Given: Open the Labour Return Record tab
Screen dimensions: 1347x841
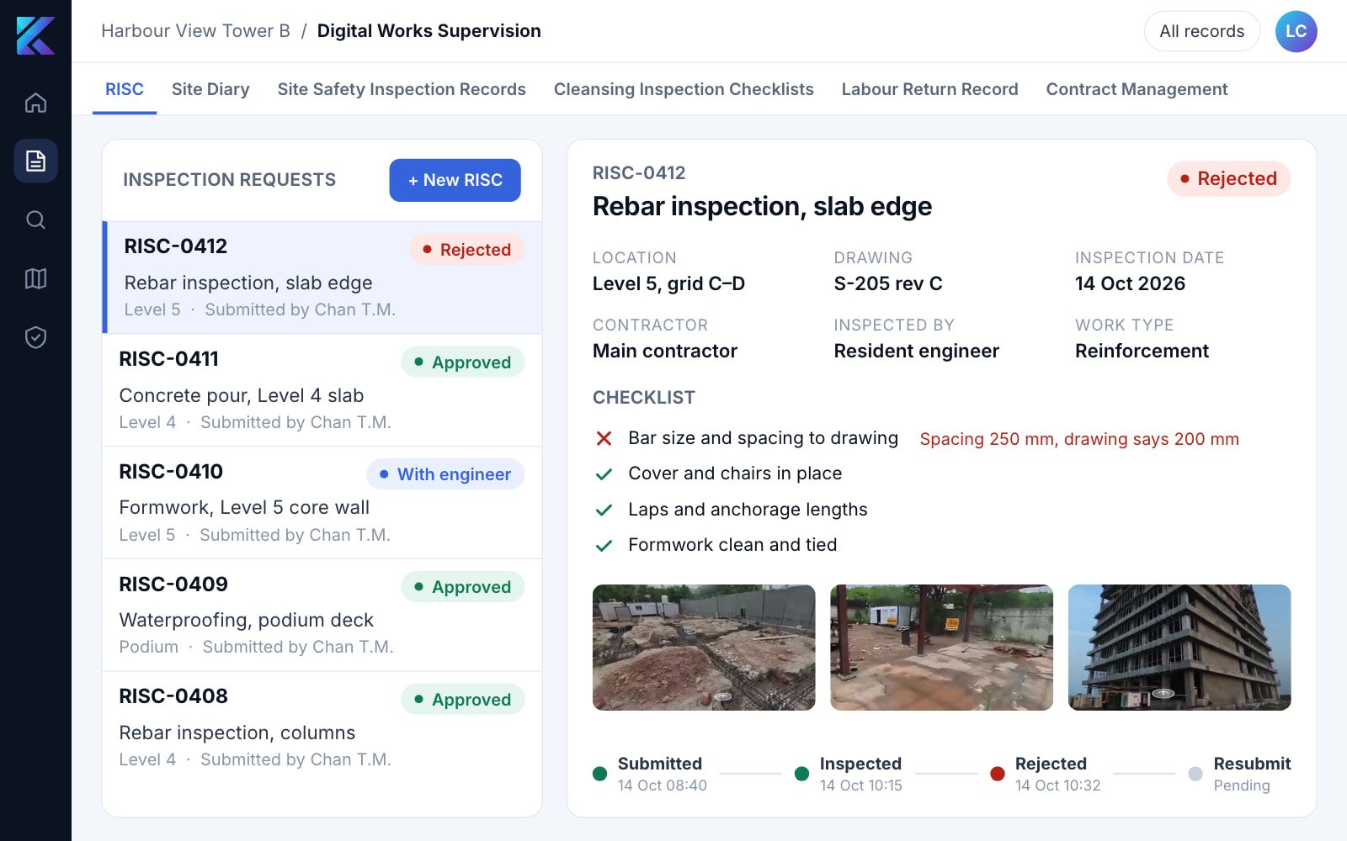Looking at the screenshot, I should [929, 89].
